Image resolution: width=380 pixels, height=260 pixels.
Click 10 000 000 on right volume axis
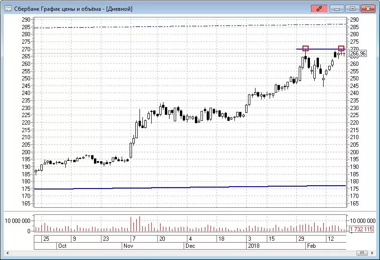point(363,221)
